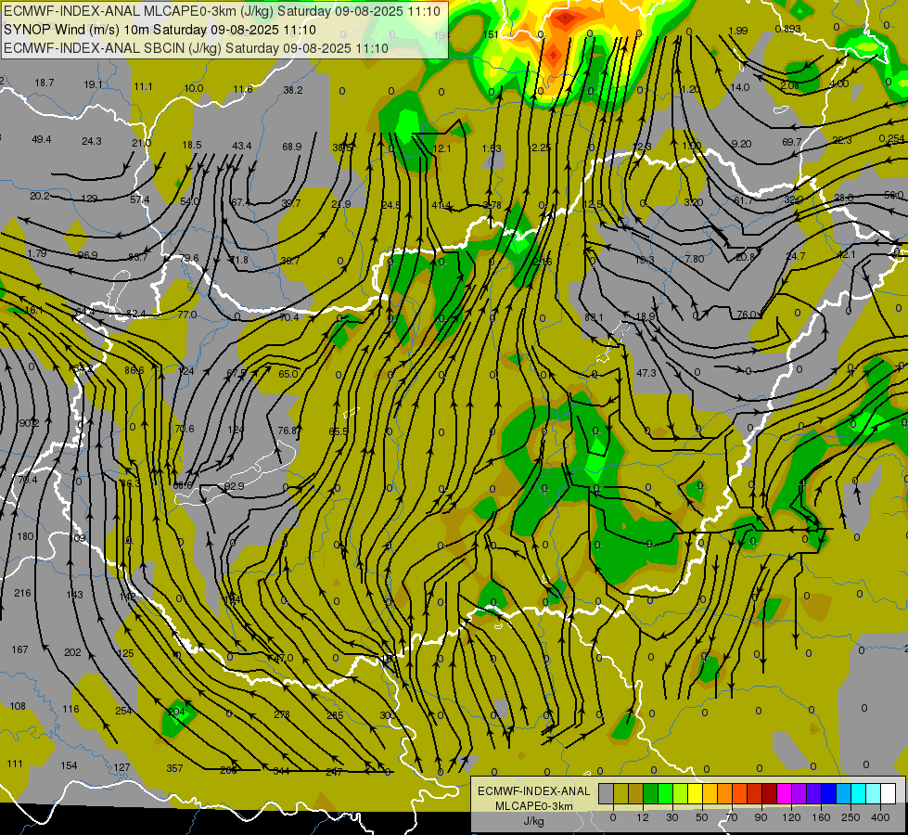The image size is (908, 835).
Task: Click the map value 43.4
Action: point(241,146)
